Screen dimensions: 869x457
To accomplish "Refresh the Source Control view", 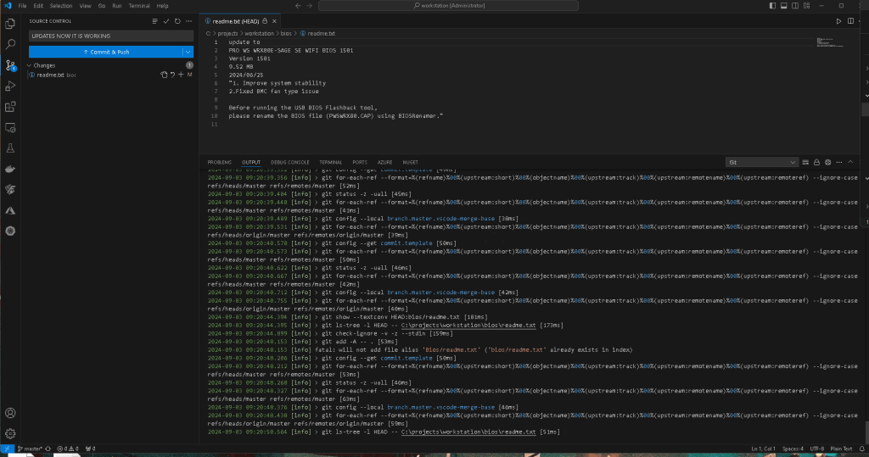I will (177, 21).
